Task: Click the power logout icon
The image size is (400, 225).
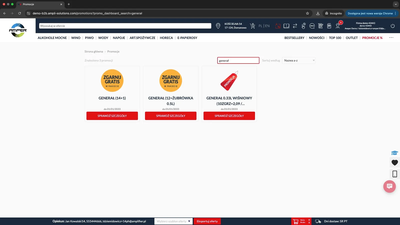Action: pyautogui.click(x=392, y=26)
